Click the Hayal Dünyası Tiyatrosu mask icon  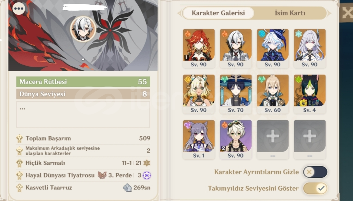click(x=102, y=175)
